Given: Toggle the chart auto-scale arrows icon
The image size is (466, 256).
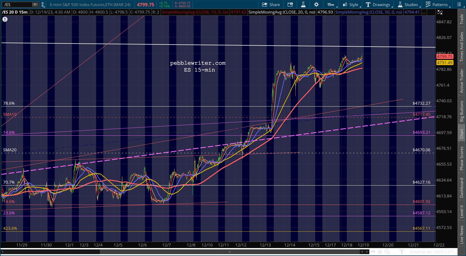Looking at the screenshot, I should coord(440,12).
